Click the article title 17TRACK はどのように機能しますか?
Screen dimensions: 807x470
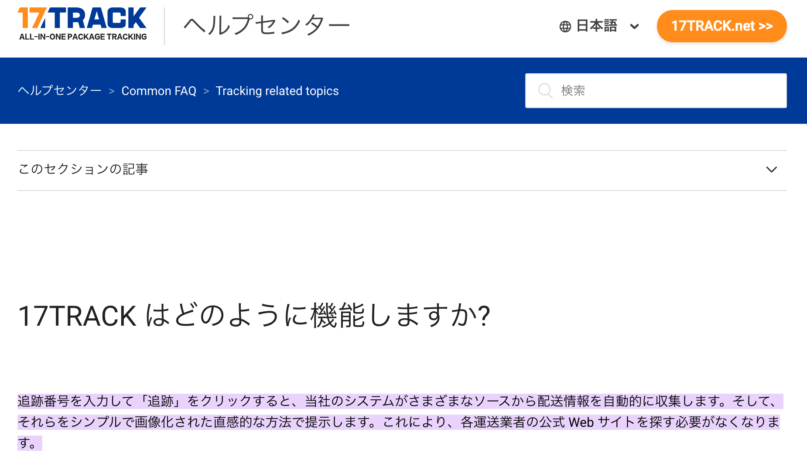pyautogui.click(x=254, y=316)
